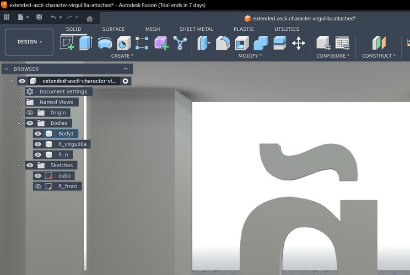Viewport: 410px width, 275px height.
Task: Activate the Move/Copy arrows tool
Action: coord(298,43)
